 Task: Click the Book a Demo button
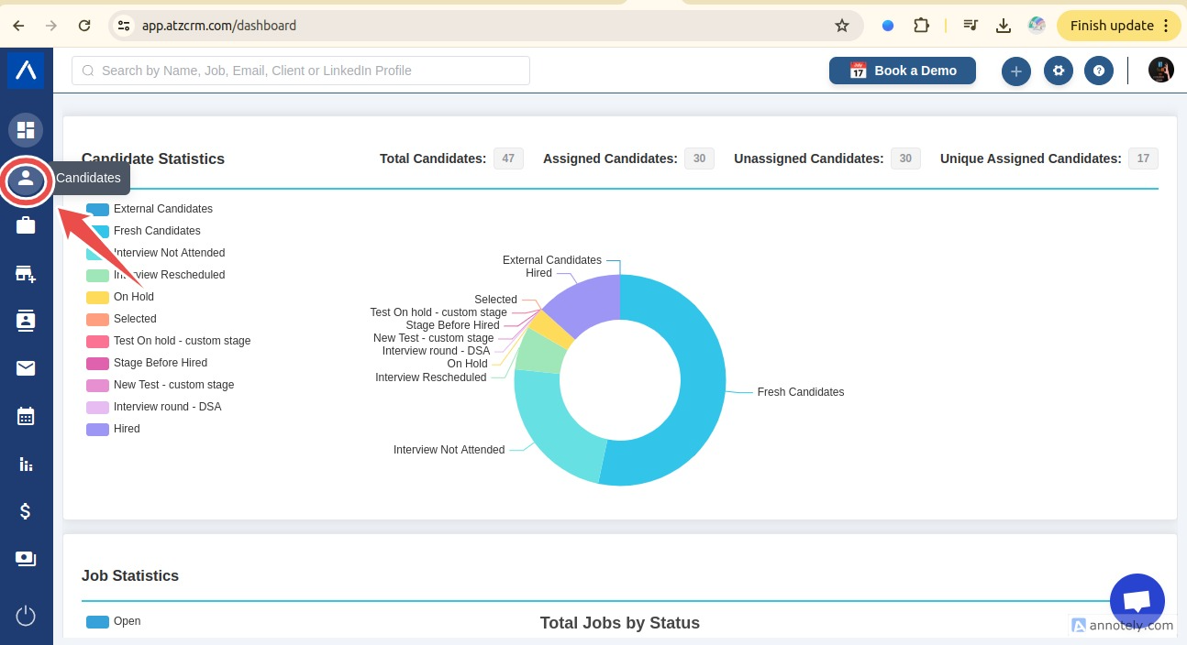pyautogui.click(x=902, y=71)
